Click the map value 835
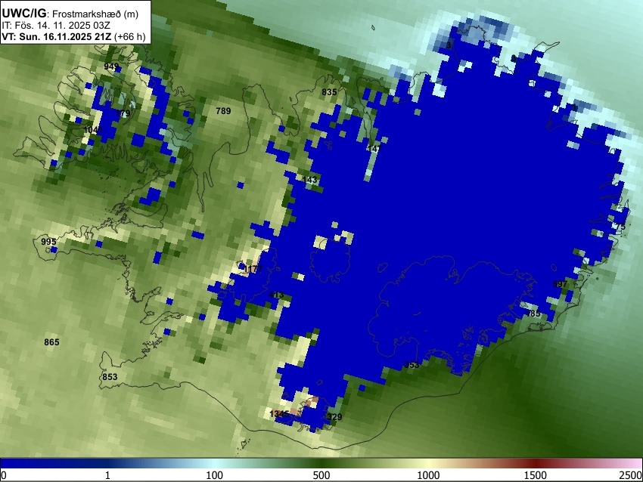Viewport: 643px width, 482px height. click(329, 92)
